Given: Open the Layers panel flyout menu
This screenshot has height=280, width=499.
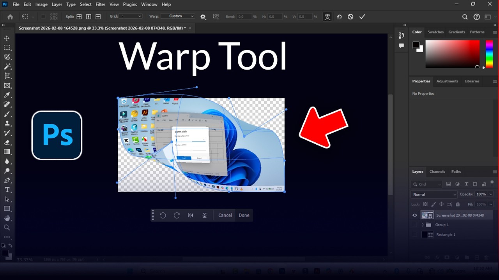Looking at the screenshot, I should pos(495,171).
